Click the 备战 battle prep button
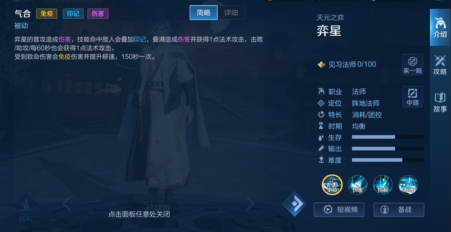The width and height of the screenshot is (451, 232). [x=399, y=210]
